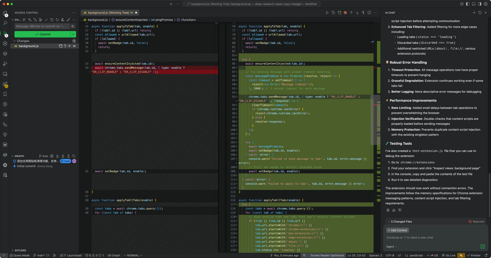Toggle inline view with split editor icon

369,13
